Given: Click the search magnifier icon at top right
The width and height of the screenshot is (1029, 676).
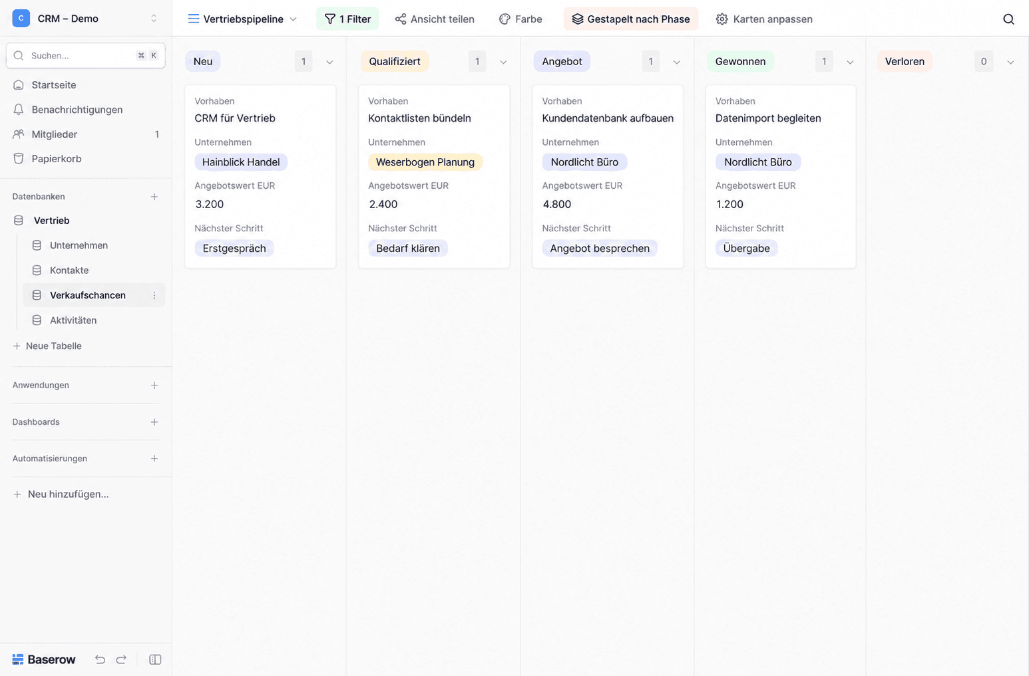Looking at the screenshot, I should pos(1008,19).
